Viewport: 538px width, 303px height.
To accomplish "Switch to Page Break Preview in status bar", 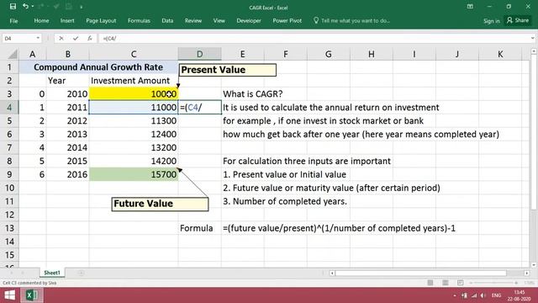I will [460, 283].
